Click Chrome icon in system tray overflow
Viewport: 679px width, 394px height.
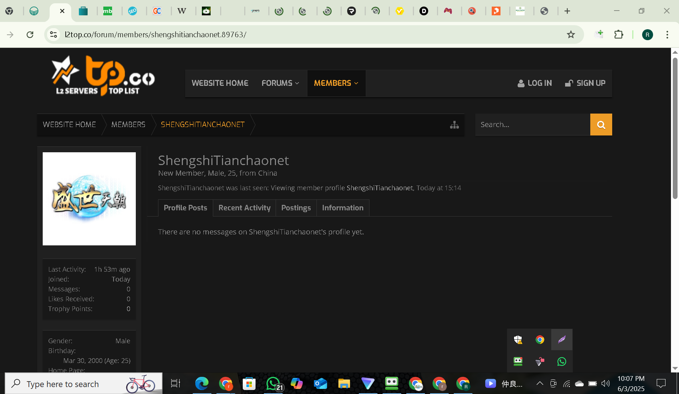pyautogui.click(x=540, y=340)
